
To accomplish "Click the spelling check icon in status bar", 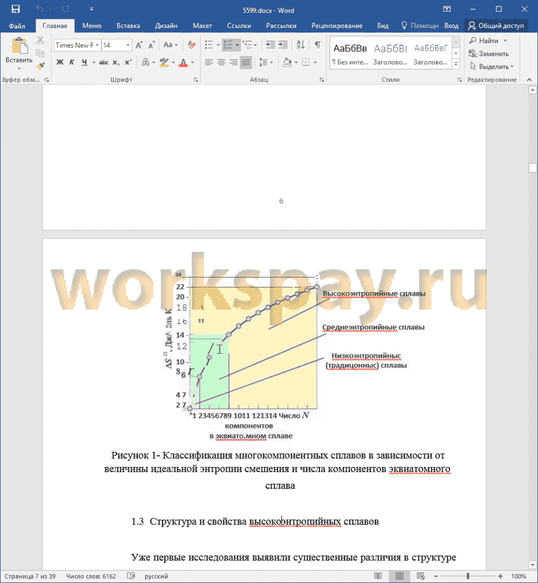I will pyautogui.click(x=131, y=576).
